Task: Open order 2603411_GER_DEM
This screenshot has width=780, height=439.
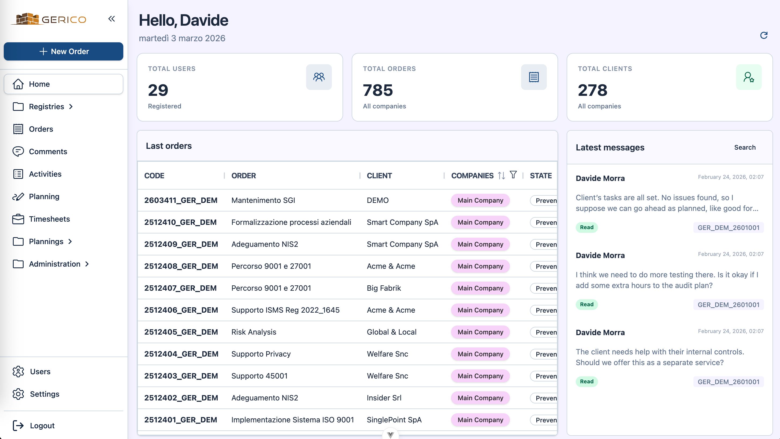Action: (x=181, y=200)
